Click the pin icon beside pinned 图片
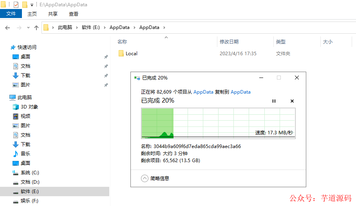The width and height of the screenshot is (356, 206). 106,85
